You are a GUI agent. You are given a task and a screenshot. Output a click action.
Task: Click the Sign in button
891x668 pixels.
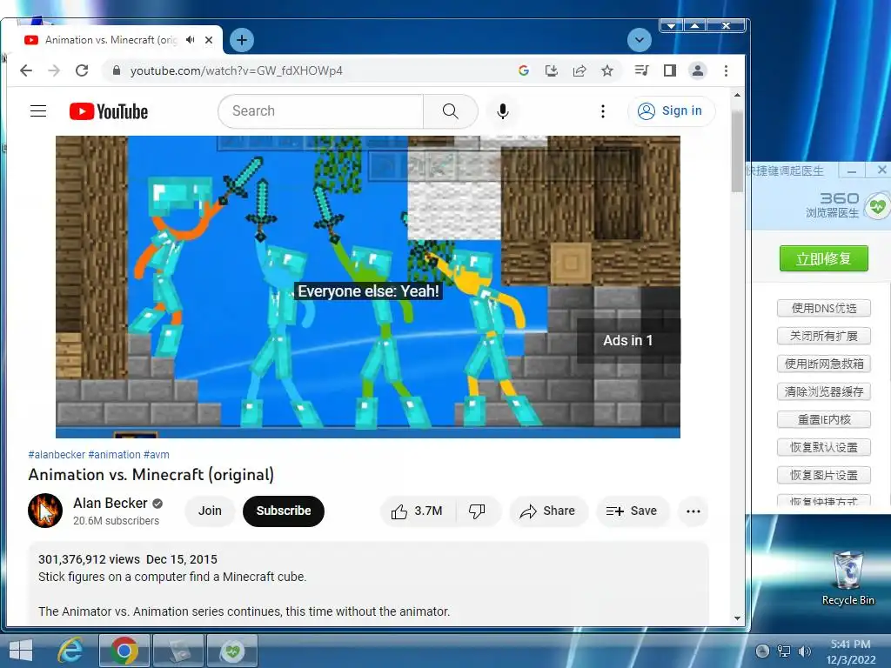671,110
